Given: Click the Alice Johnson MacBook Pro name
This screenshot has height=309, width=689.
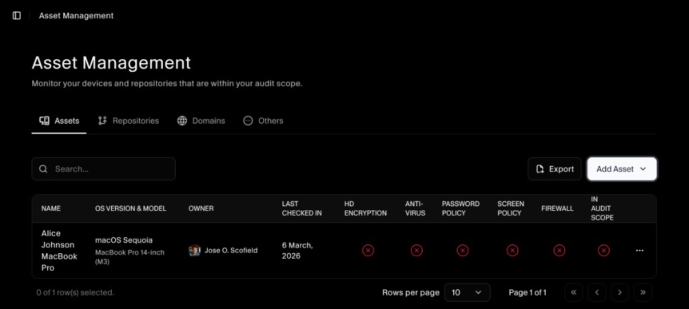Looking at the screenshot, I should coord(59,251).
